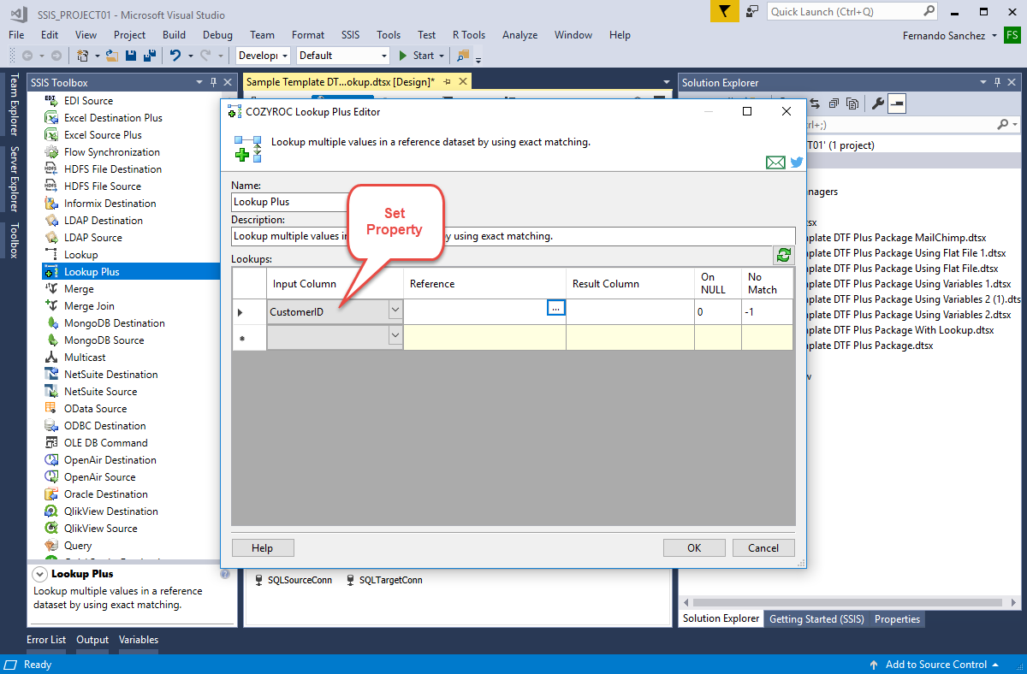Image resolution: width=1027 pixels, height=674 pixels.
Task: Open the Format menu
Action: coord(308,35)
